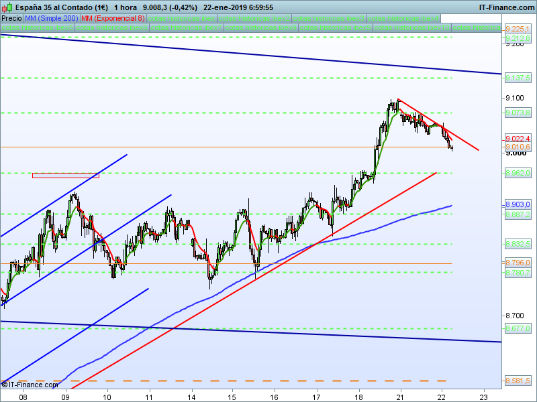Open the cotas historicas ibex10 label

click(412, 27)
